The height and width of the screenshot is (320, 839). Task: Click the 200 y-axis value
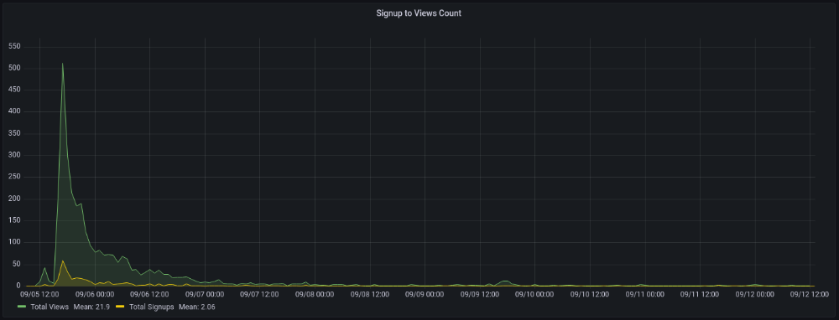pos(15,199)
